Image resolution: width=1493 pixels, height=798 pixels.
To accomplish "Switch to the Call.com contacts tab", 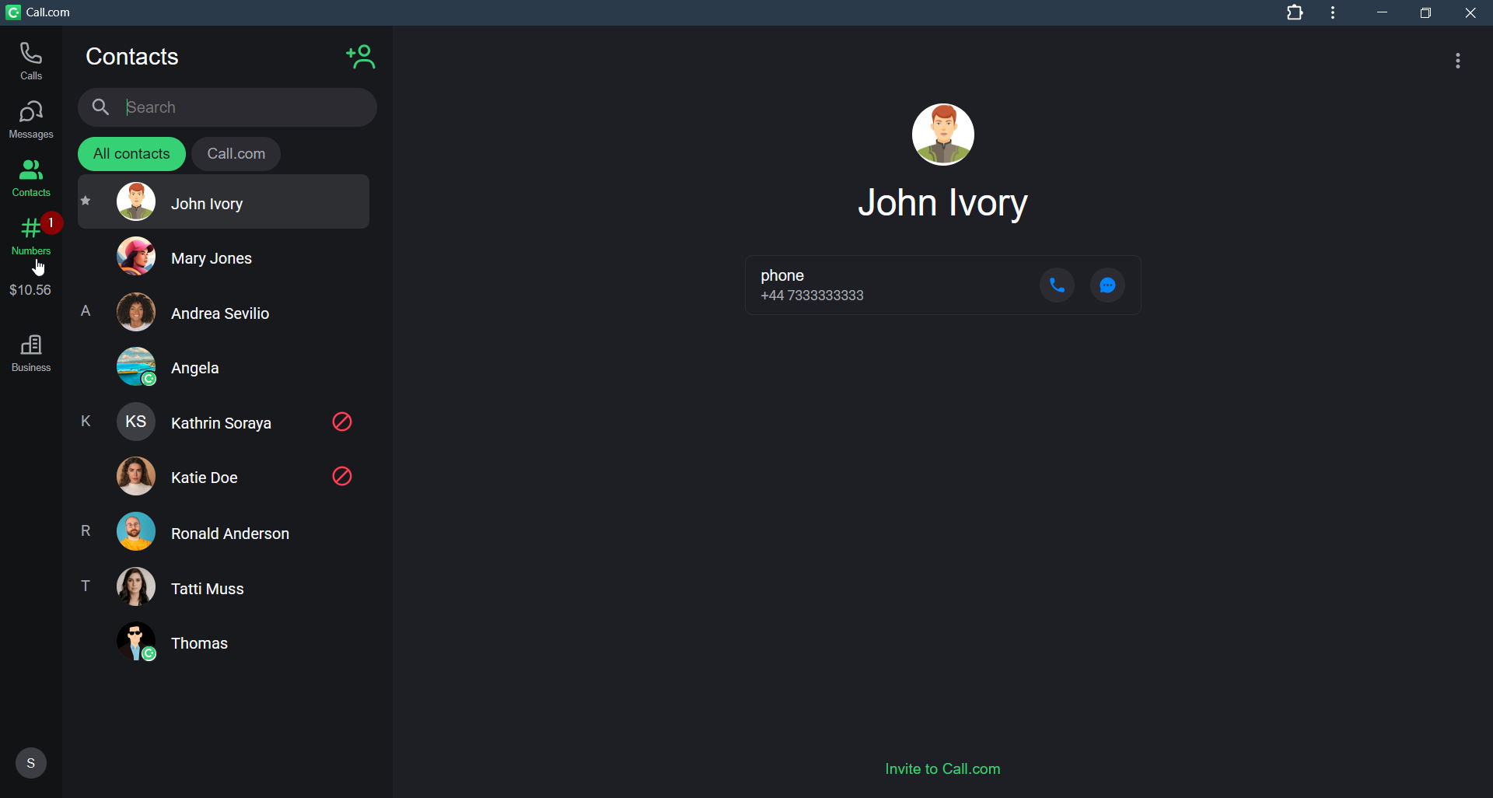I will tap(236, 154).
